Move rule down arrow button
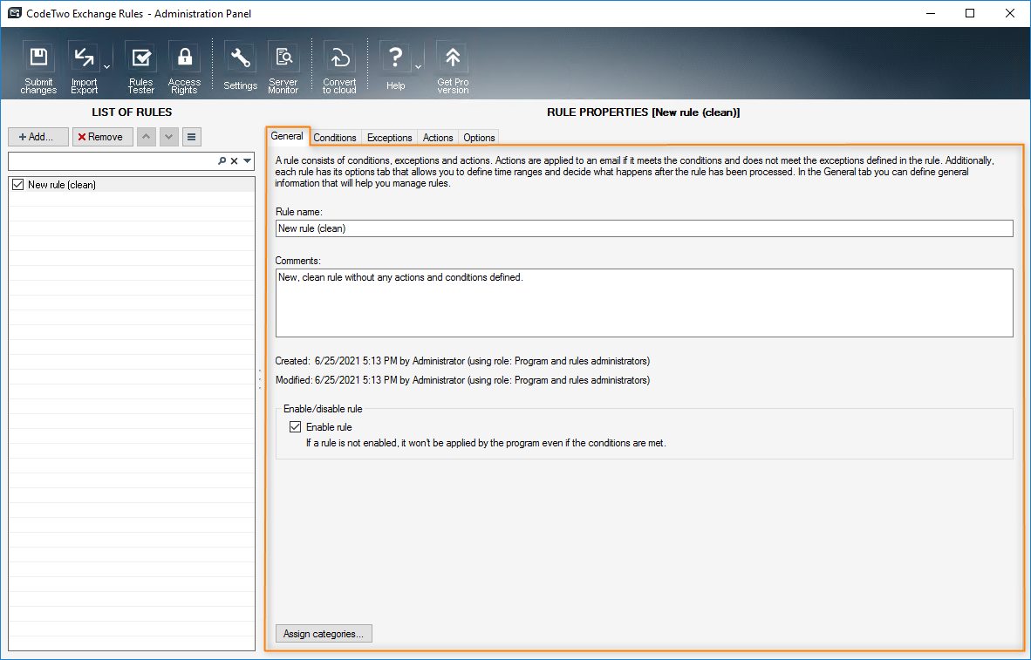 [169, 137]
